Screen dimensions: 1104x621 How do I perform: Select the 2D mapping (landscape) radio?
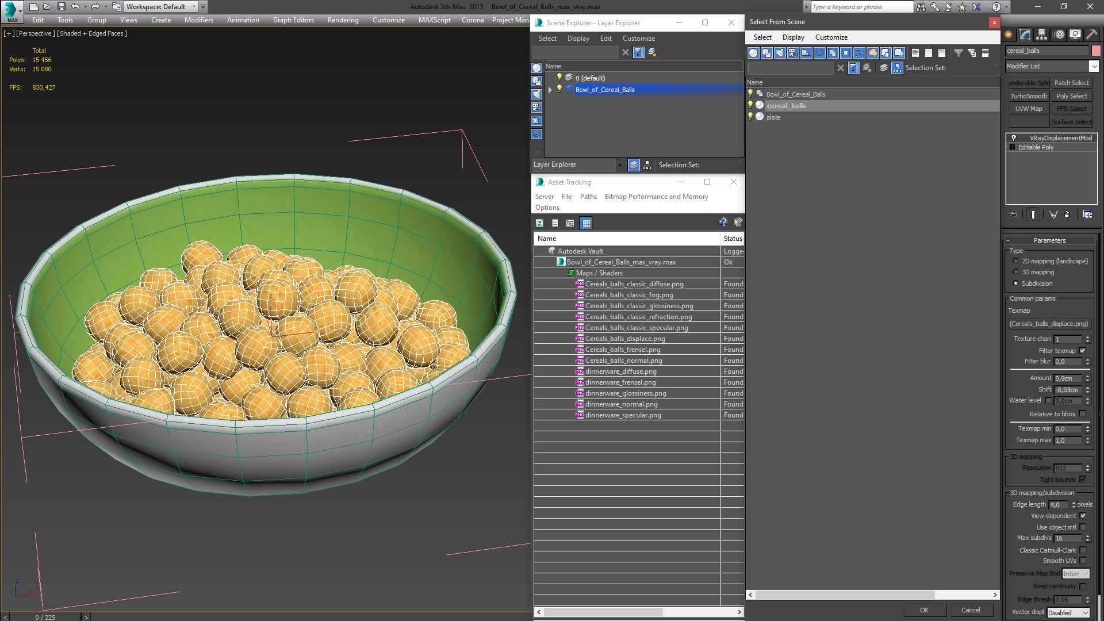1015,261
